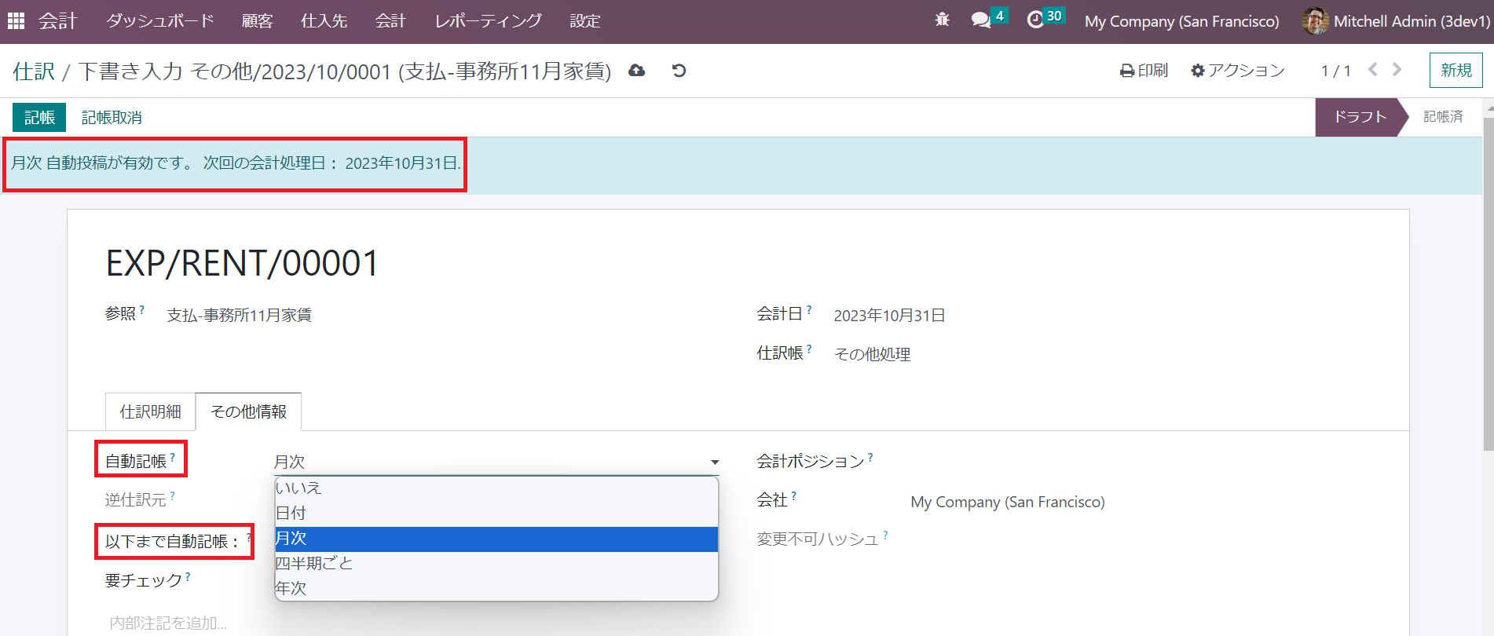Go to next record arrow
Screen dimensions: 1494x636
click(x=1397, y=70)
